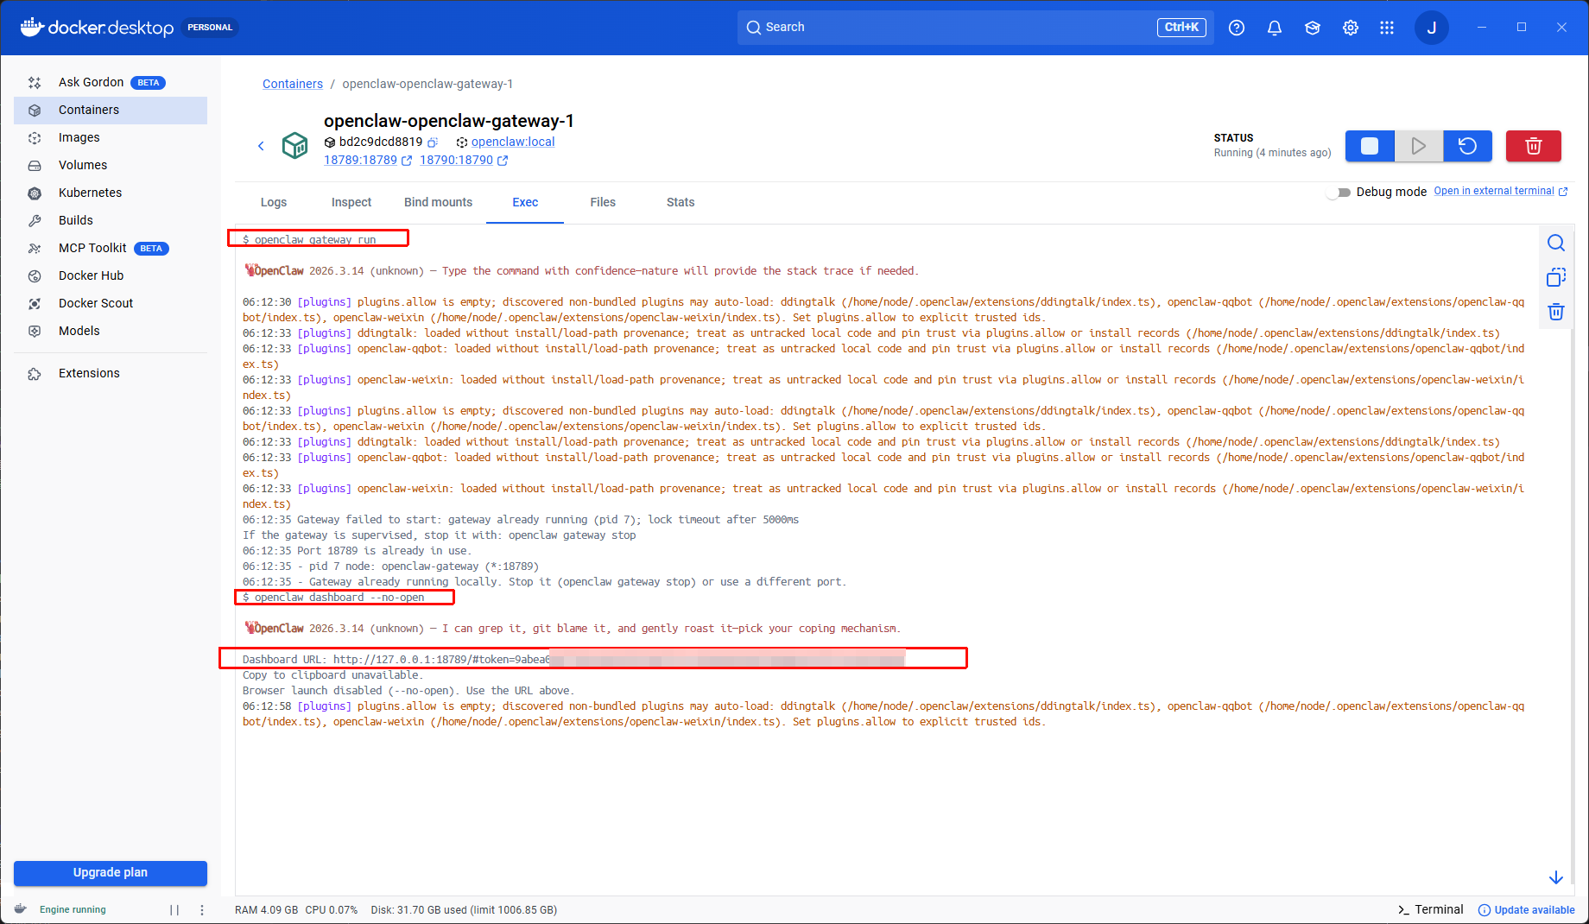
Task: Click the RAM 4.09 GB status entry
Action: [267, 909]
